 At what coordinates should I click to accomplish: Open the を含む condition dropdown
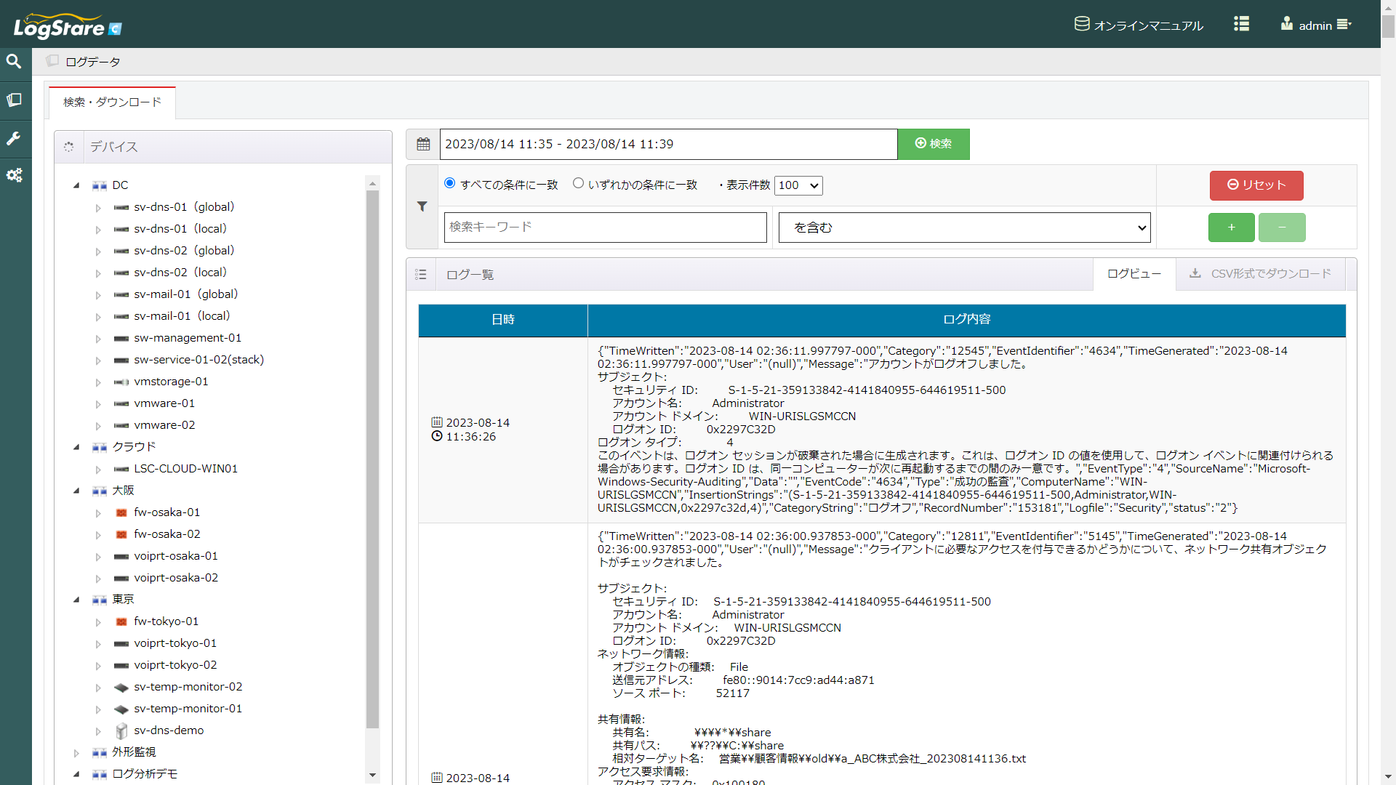963,227
